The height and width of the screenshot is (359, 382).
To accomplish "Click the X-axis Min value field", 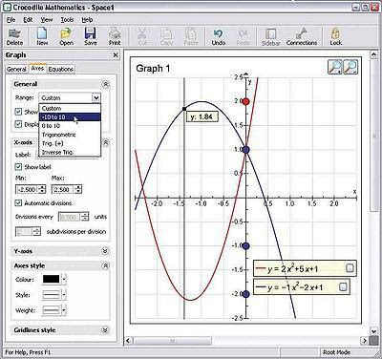I will point(27,189).
